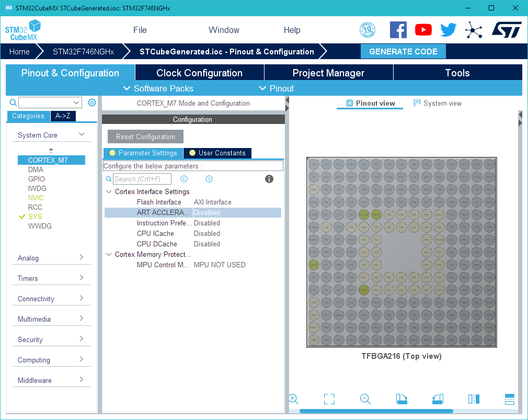Collapse Cortex Memory Protection group

[109, 254]
